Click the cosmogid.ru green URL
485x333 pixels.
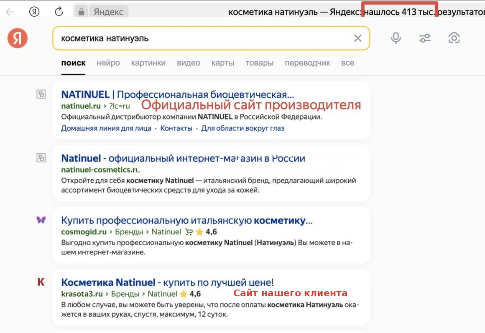pyautogui.click(x=84, y=232)
